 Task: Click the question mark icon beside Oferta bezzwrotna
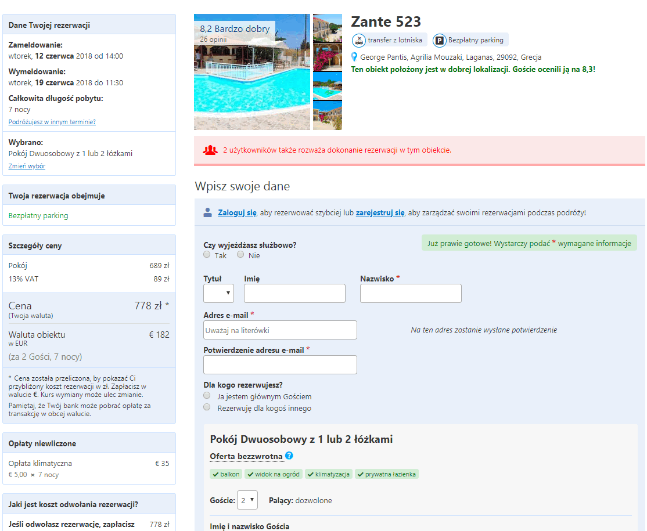(289, 456)
